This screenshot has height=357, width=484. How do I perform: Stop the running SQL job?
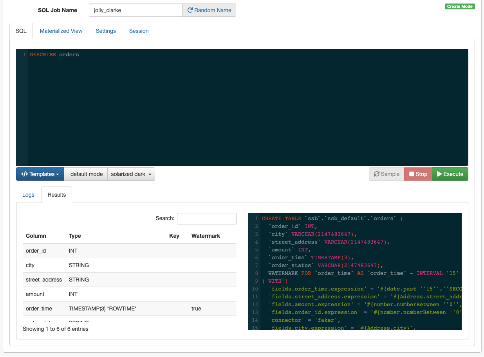click(418, 174)
